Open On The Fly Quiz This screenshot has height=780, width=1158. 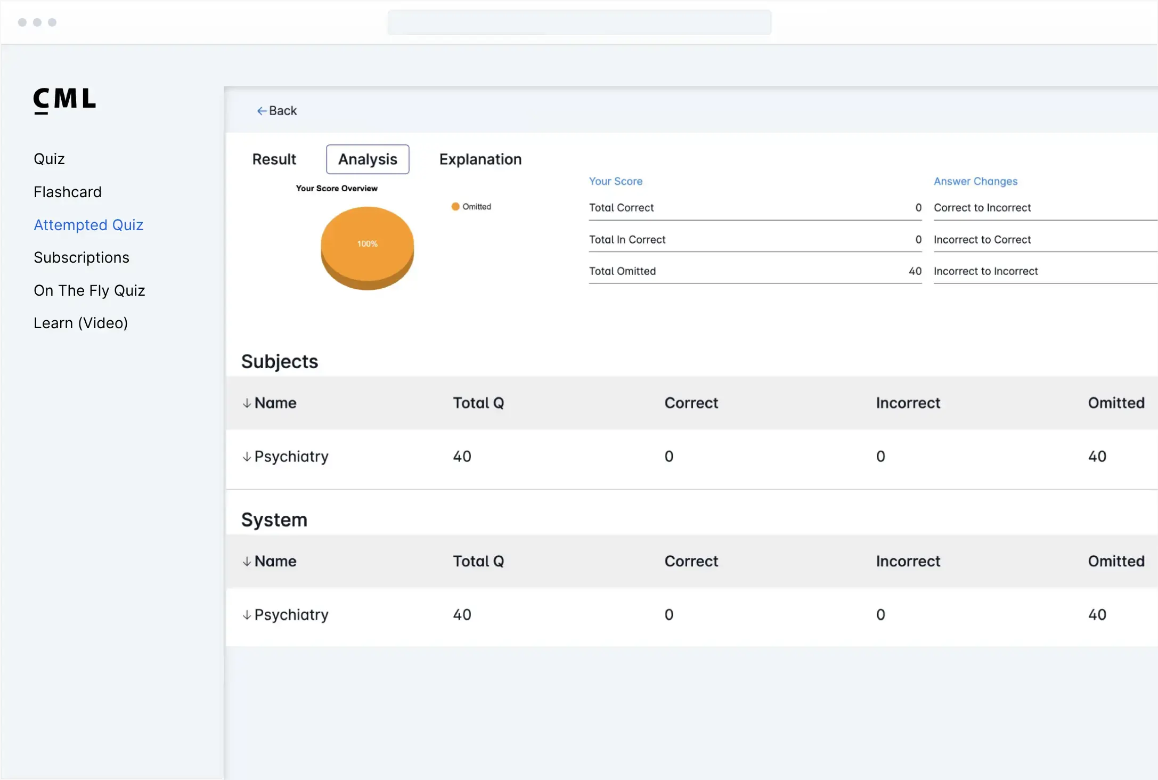tap(89, 290)
